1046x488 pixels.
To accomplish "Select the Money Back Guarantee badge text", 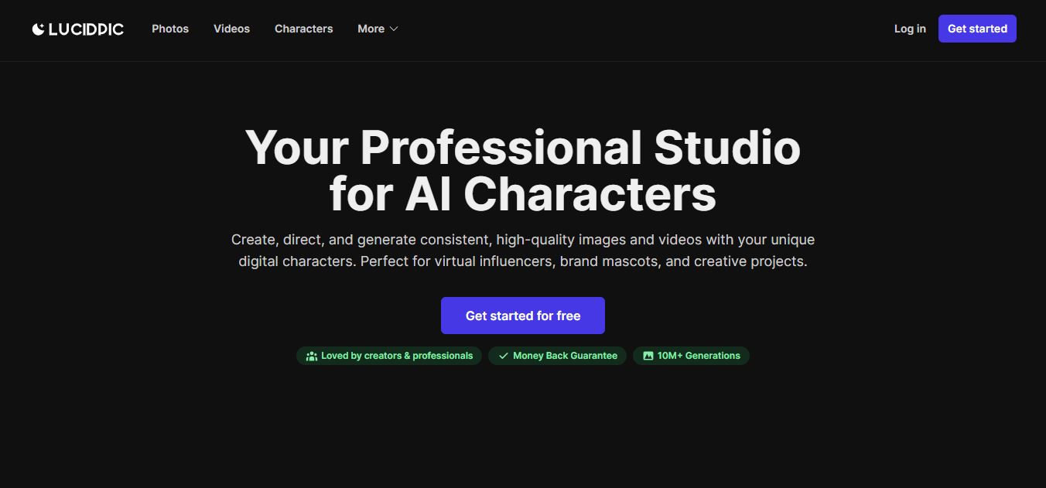I will coord(565,356).
